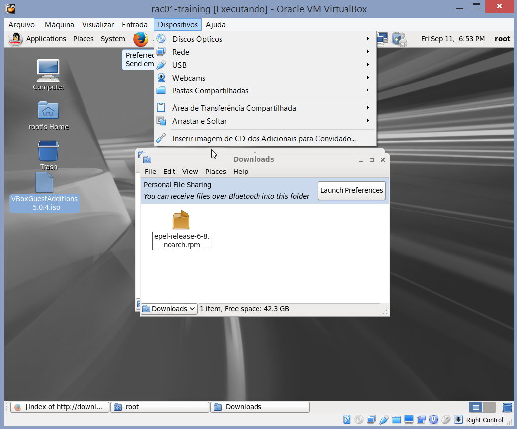Viewport: 517px width, 429px height.
Task: Open the Webcams submenu
Action: click(x=265, y=78)
